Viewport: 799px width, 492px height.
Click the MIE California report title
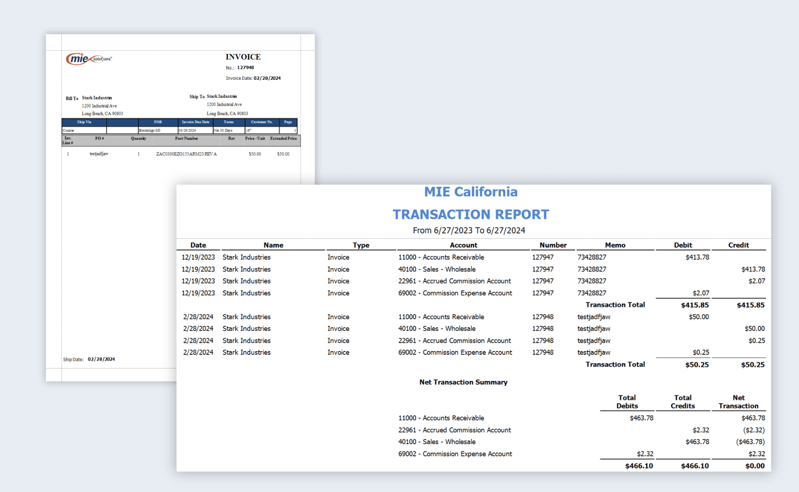471,192
